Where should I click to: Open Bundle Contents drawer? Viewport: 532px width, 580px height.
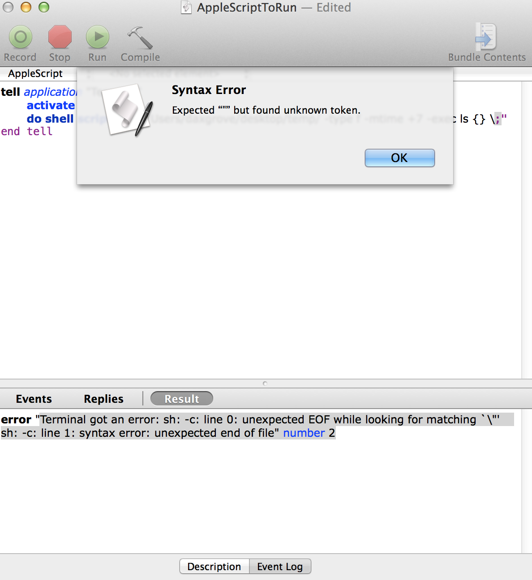tap(486, 37)
